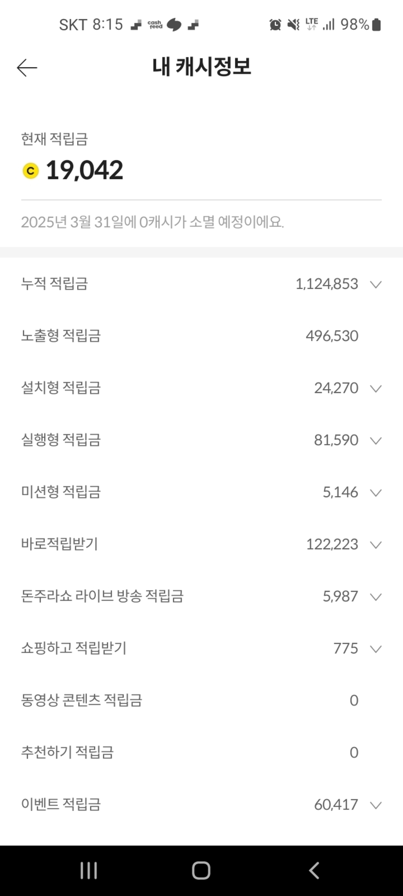The image size is (403, 896).
Task: Tap the battery icon in status bar
Action: (376, 24)
